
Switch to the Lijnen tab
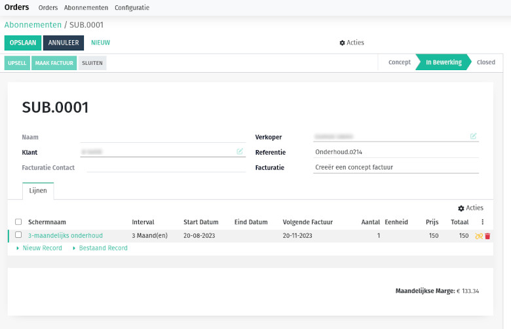point(38,191)
